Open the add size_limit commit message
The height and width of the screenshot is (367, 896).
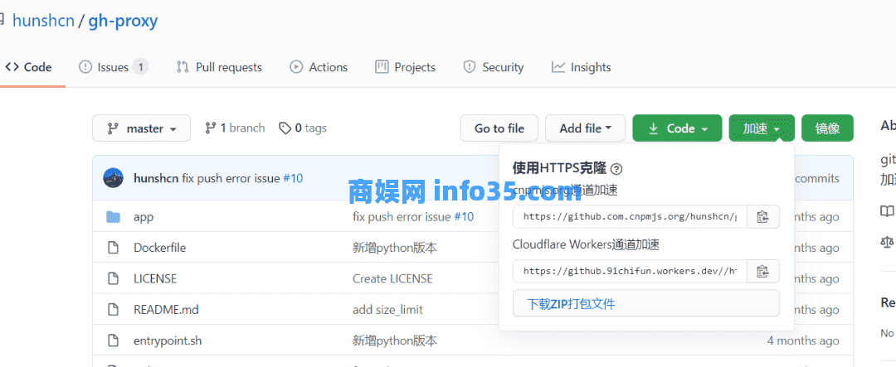(387, 309)
